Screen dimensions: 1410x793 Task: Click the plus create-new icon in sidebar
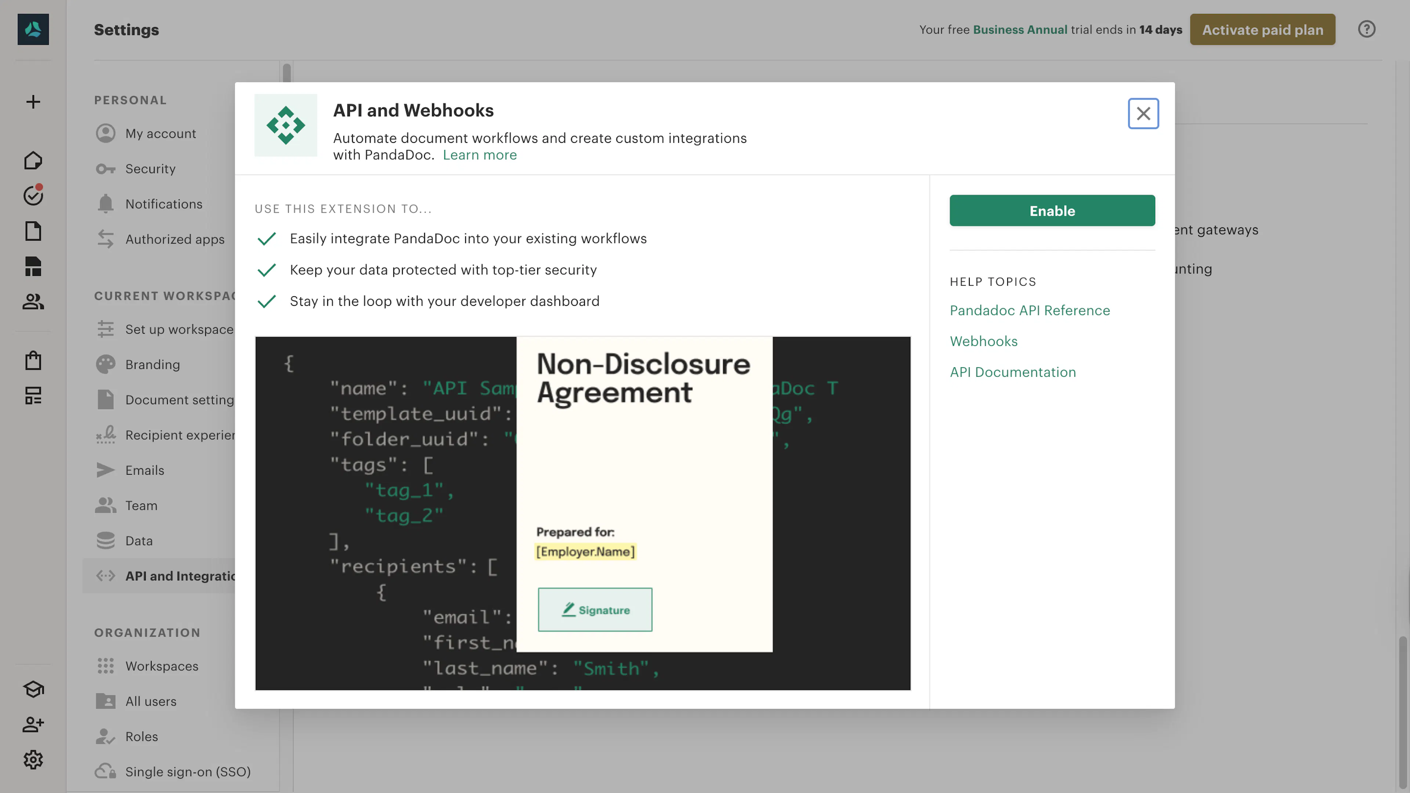pos(33,102)
